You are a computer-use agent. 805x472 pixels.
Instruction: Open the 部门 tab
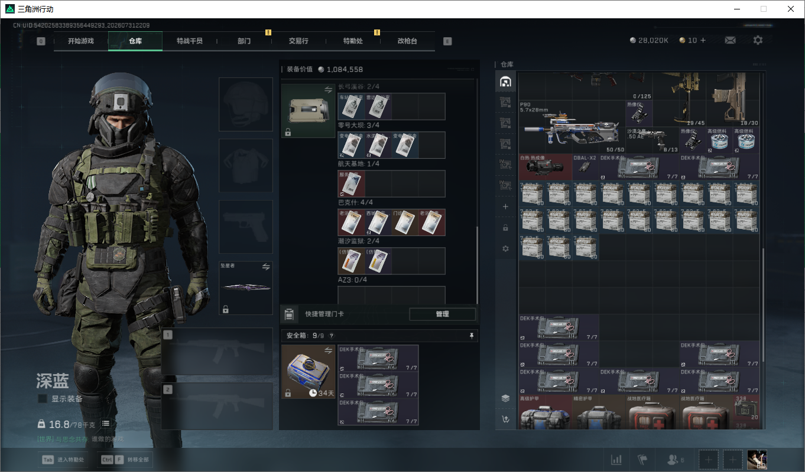click(244, 41)
